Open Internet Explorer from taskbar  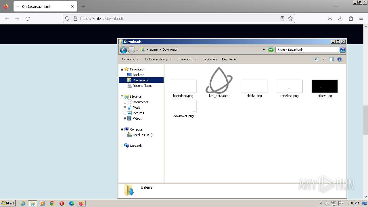(x=23, y=203)
